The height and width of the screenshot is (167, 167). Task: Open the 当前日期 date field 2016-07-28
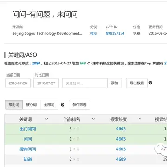(x=18, y=83)
